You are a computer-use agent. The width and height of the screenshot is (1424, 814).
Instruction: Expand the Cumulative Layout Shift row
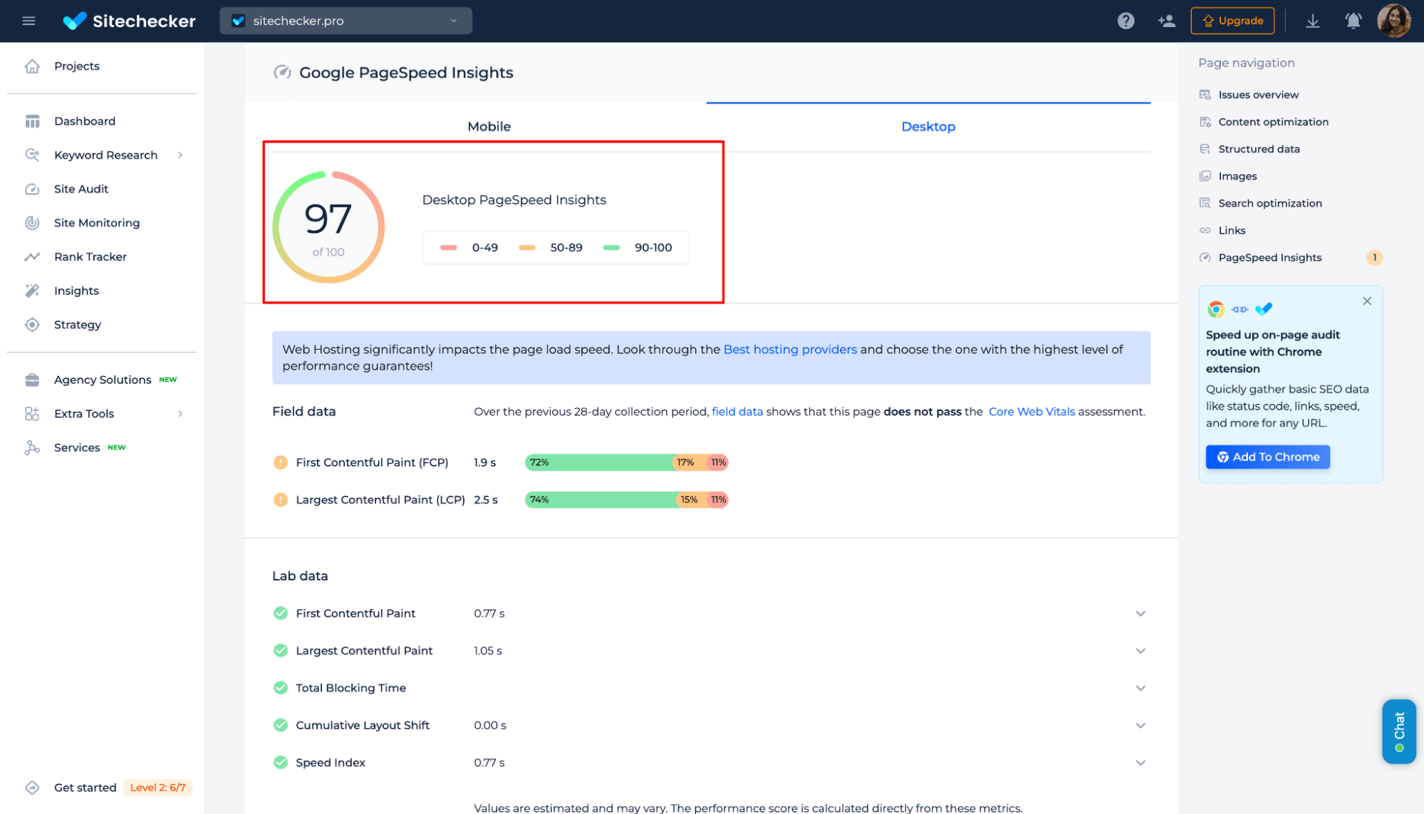(x=1140, y=726)
